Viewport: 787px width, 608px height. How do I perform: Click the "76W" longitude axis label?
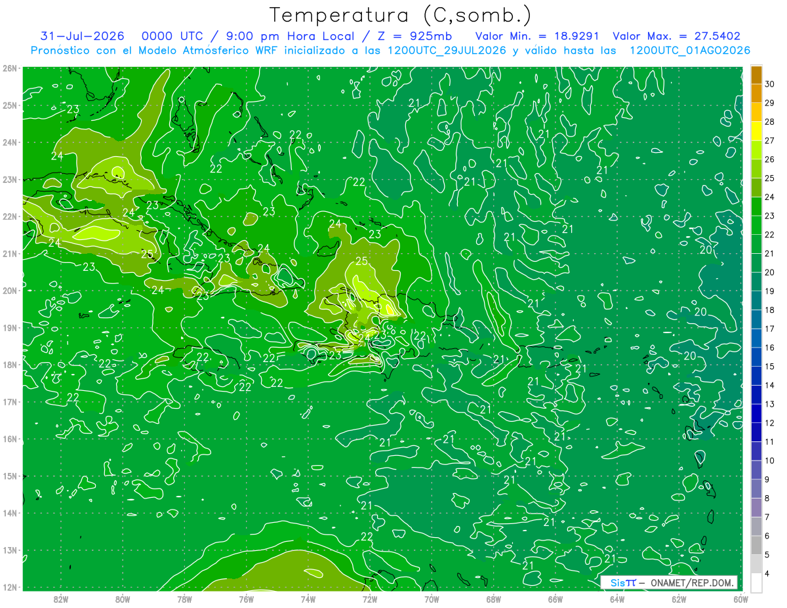(246, 599)
